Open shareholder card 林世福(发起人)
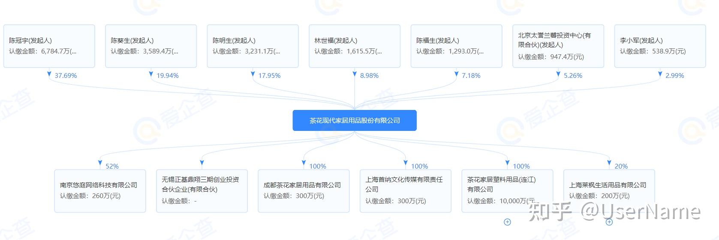The width and height of the screenshot is (719, 240). click(x=355, y=46)
